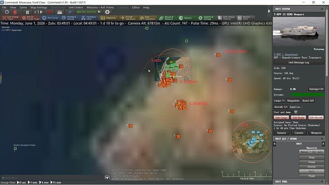Select the 5 min time step
This screenshot has height=185, width=329.
(x=44, y=183)
